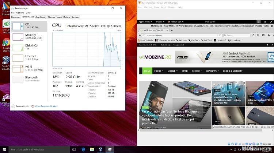Screen dimensions: 274x153
Task: Expand WINDOWS navigation dropdown
Action: coord(212,71)
